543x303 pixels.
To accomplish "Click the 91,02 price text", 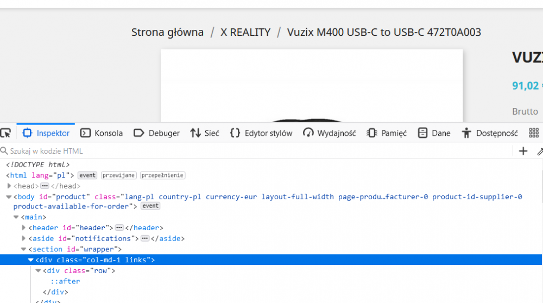I will click(x=525, y=86).
